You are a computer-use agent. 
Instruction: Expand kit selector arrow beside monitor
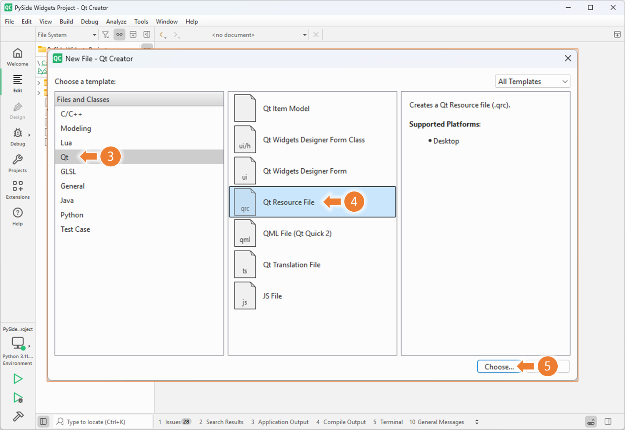(29, 346)
